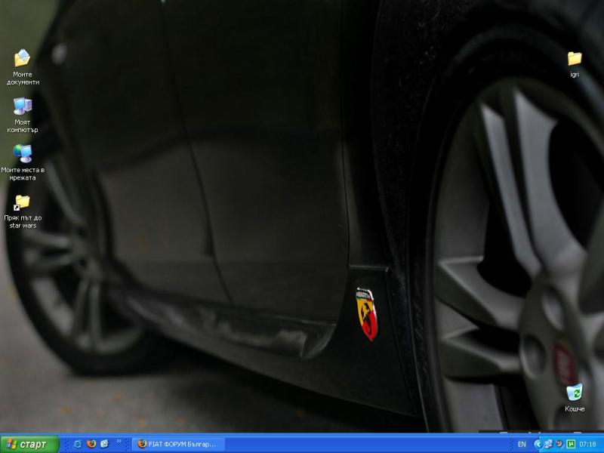The width and height of the screenshot is (604, 453).
Task: Click the third Quick Launch icon
Action: coord(104,444)
